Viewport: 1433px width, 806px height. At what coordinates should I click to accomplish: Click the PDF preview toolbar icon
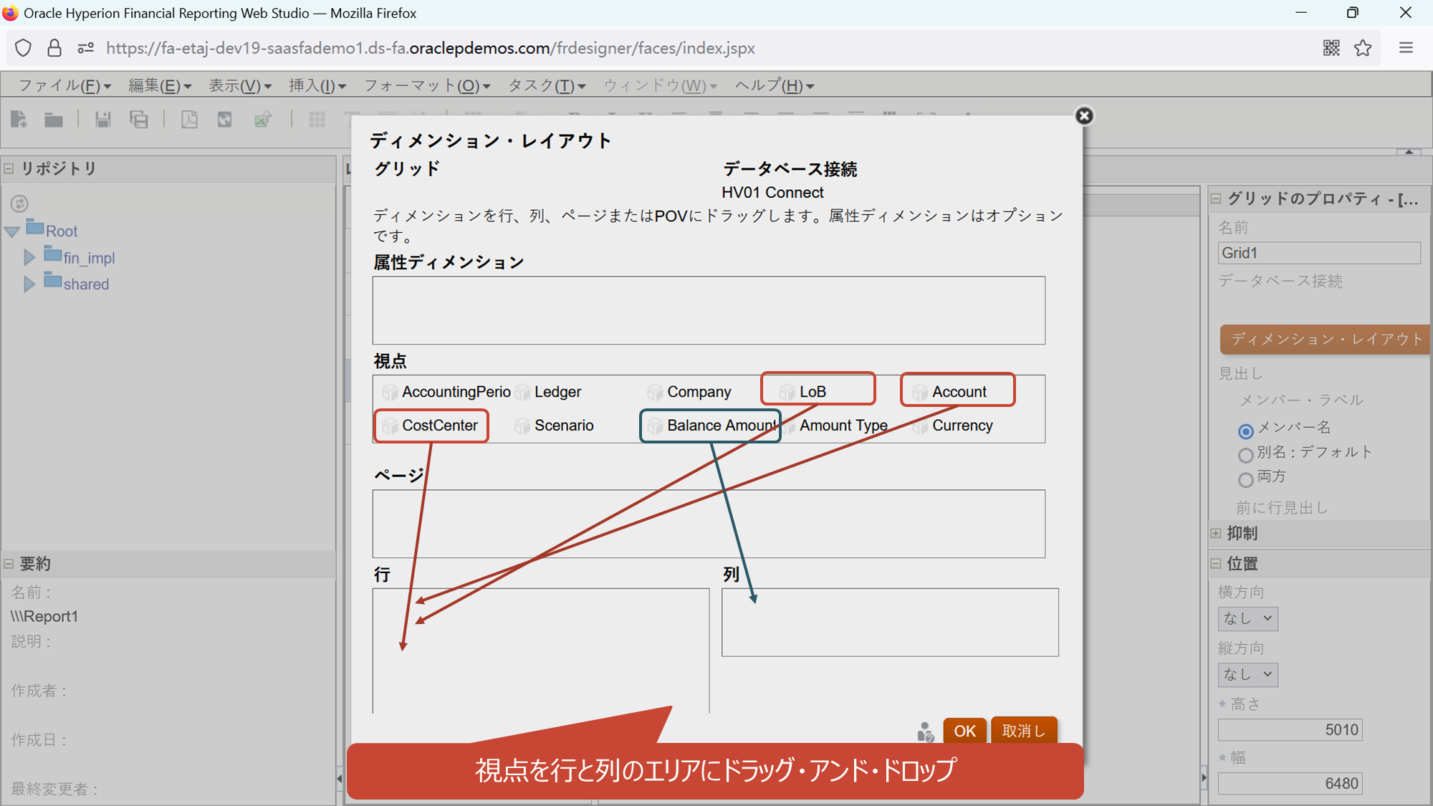click(x=189, y=120)
